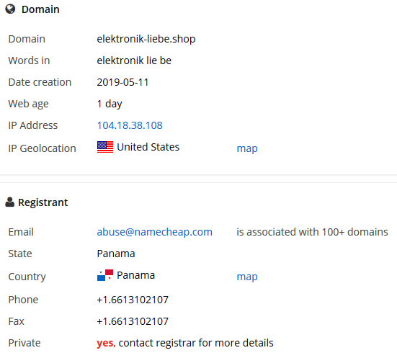The width and height of the screenshot is (397, 358).
Task: Click the Domain section heading
Action: (x=40, y=9)
